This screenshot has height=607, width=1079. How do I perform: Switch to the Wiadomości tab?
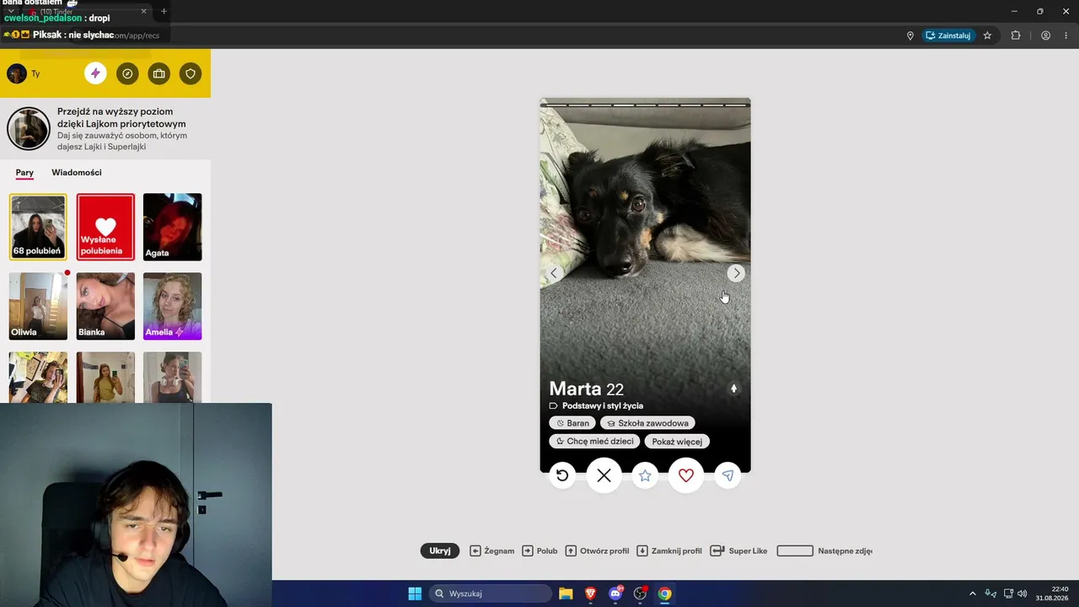point(77,173)
